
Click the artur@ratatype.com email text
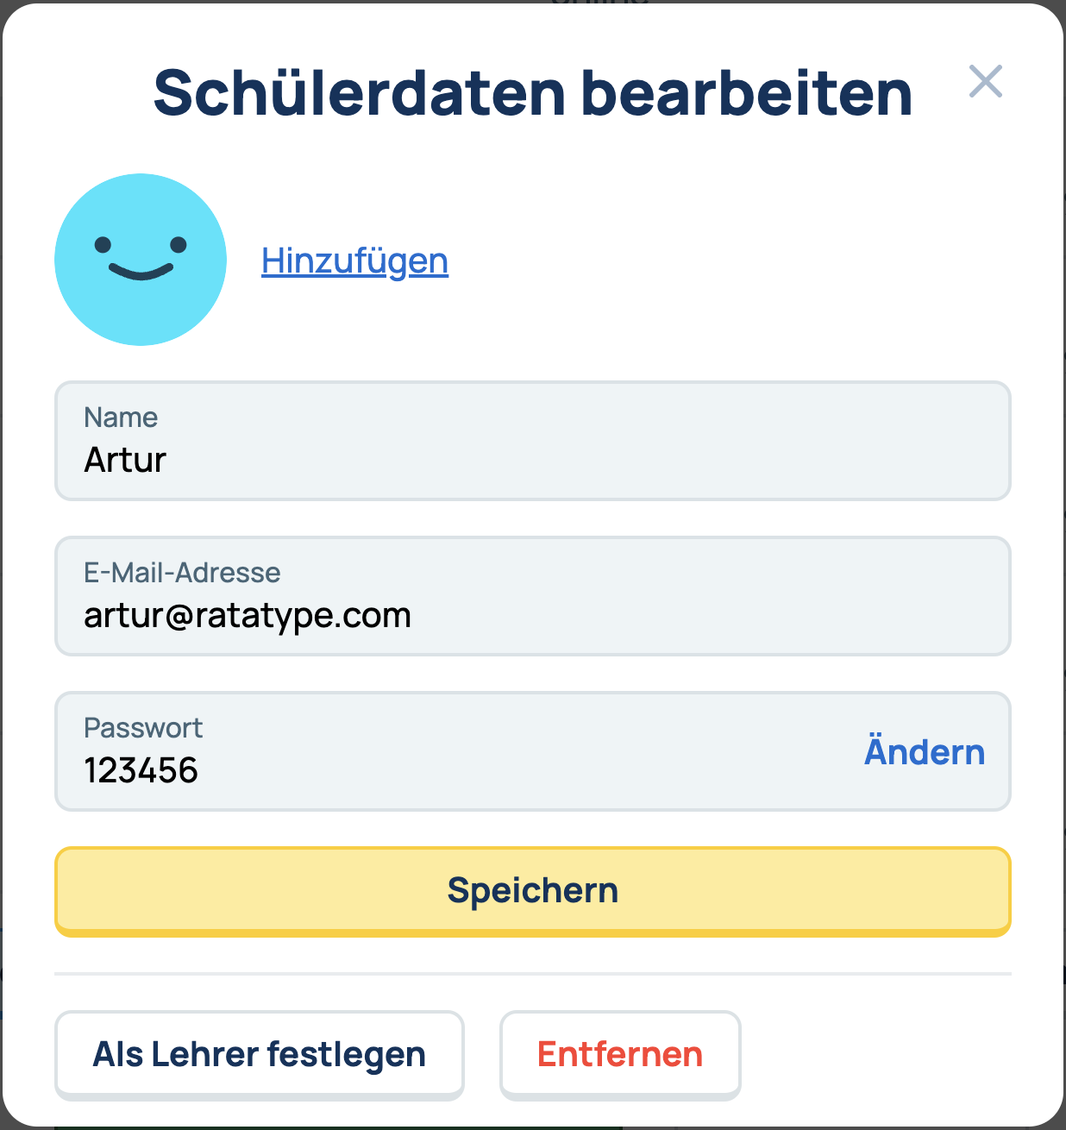[x=248, y=616]
